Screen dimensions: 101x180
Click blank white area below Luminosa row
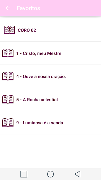(x=50, y=151)
